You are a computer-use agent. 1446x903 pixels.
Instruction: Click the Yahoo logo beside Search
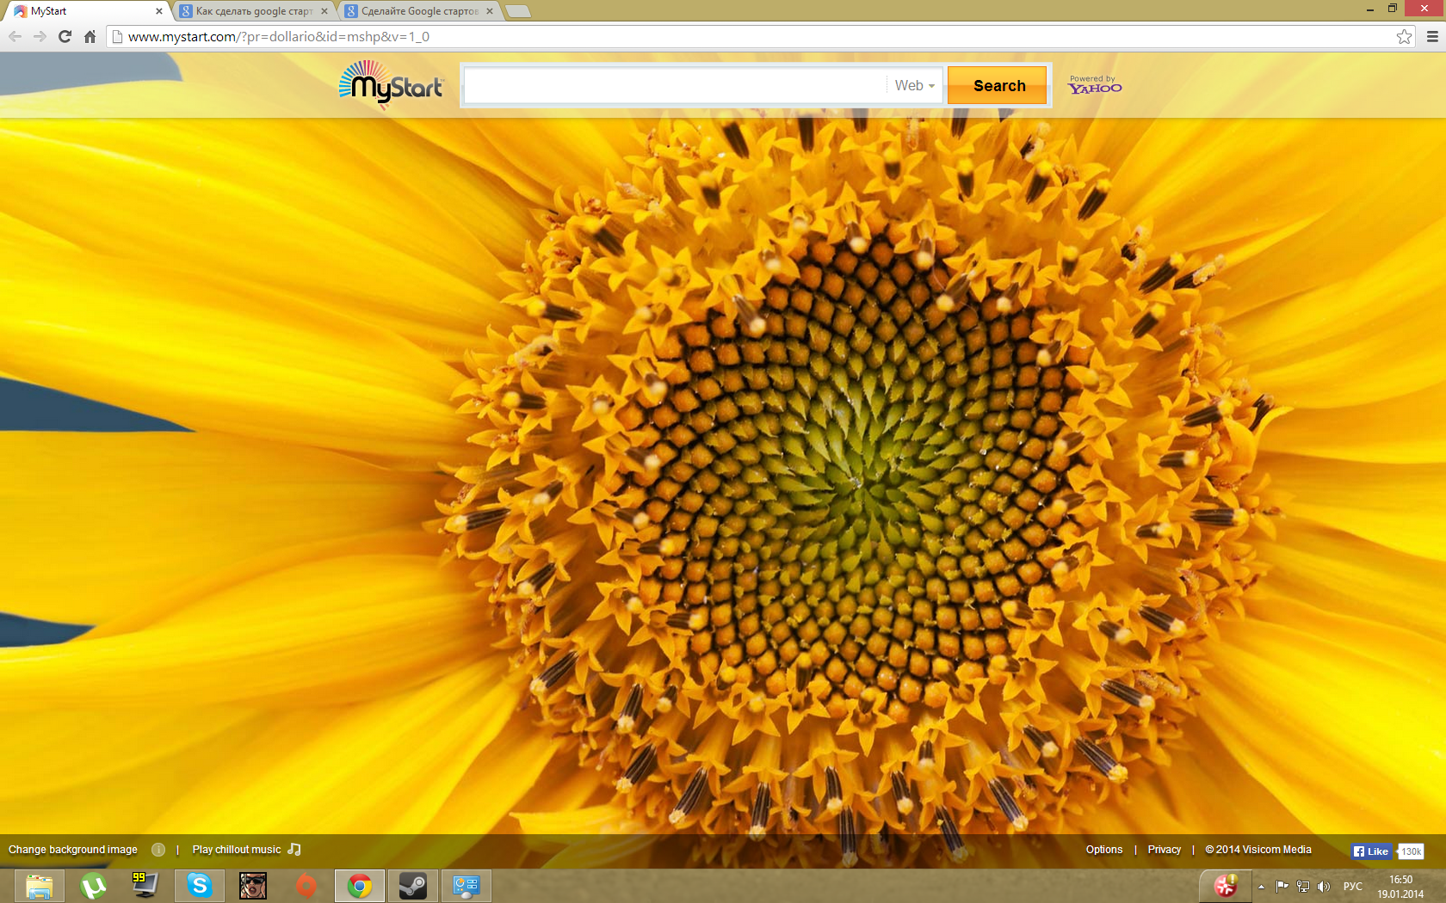[x=1095, y=84]
